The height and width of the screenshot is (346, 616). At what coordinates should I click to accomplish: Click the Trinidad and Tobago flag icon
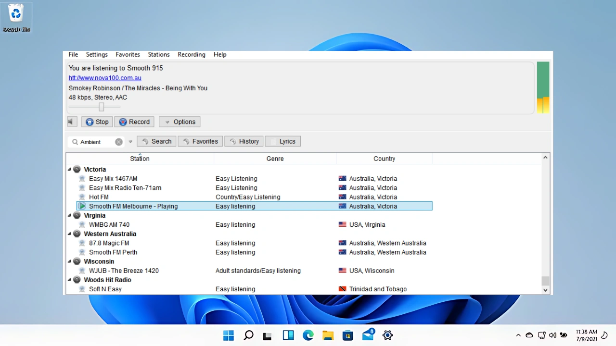pyautogui.click(x=342, y=289)
